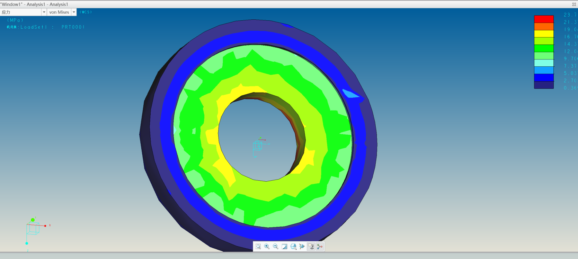Select the red swatch in the stress legend
The height and width of the screenshot is (259, 578).
point(544,19)
